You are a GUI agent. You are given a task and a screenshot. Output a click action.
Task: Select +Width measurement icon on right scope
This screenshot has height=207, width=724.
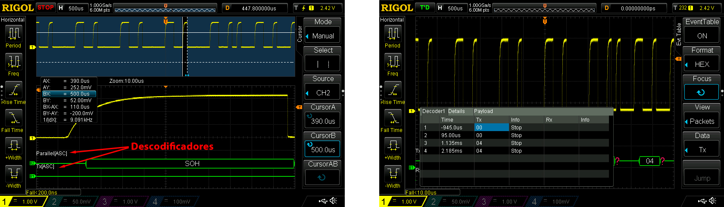point(393,146)
